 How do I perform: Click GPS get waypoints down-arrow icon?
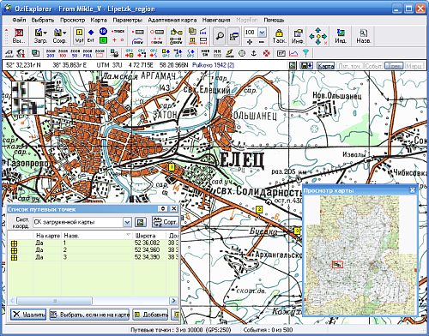tap(166, 53)
